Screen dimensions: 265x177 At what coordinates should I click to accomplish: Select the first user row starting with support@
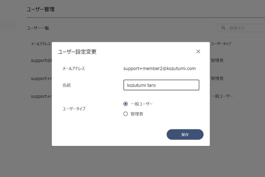[x=41, y=60]
